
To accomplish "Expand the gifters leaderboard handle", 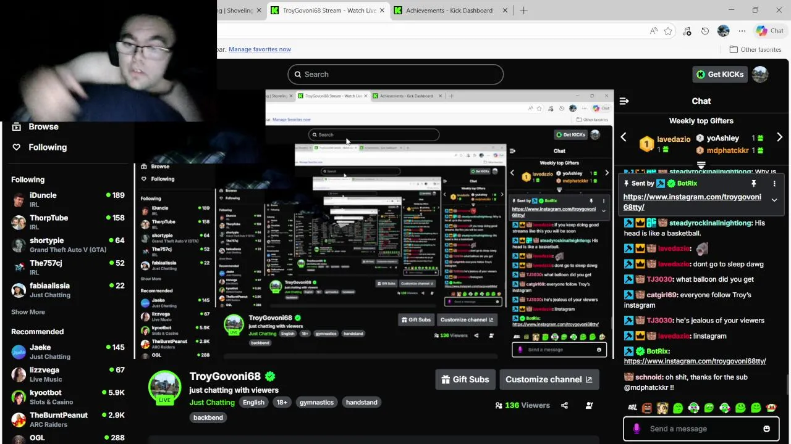I will coord(701,165).
